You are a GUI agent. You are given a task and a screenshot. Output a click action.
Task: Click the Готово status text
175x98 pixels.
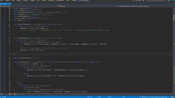tap(4, 97)
